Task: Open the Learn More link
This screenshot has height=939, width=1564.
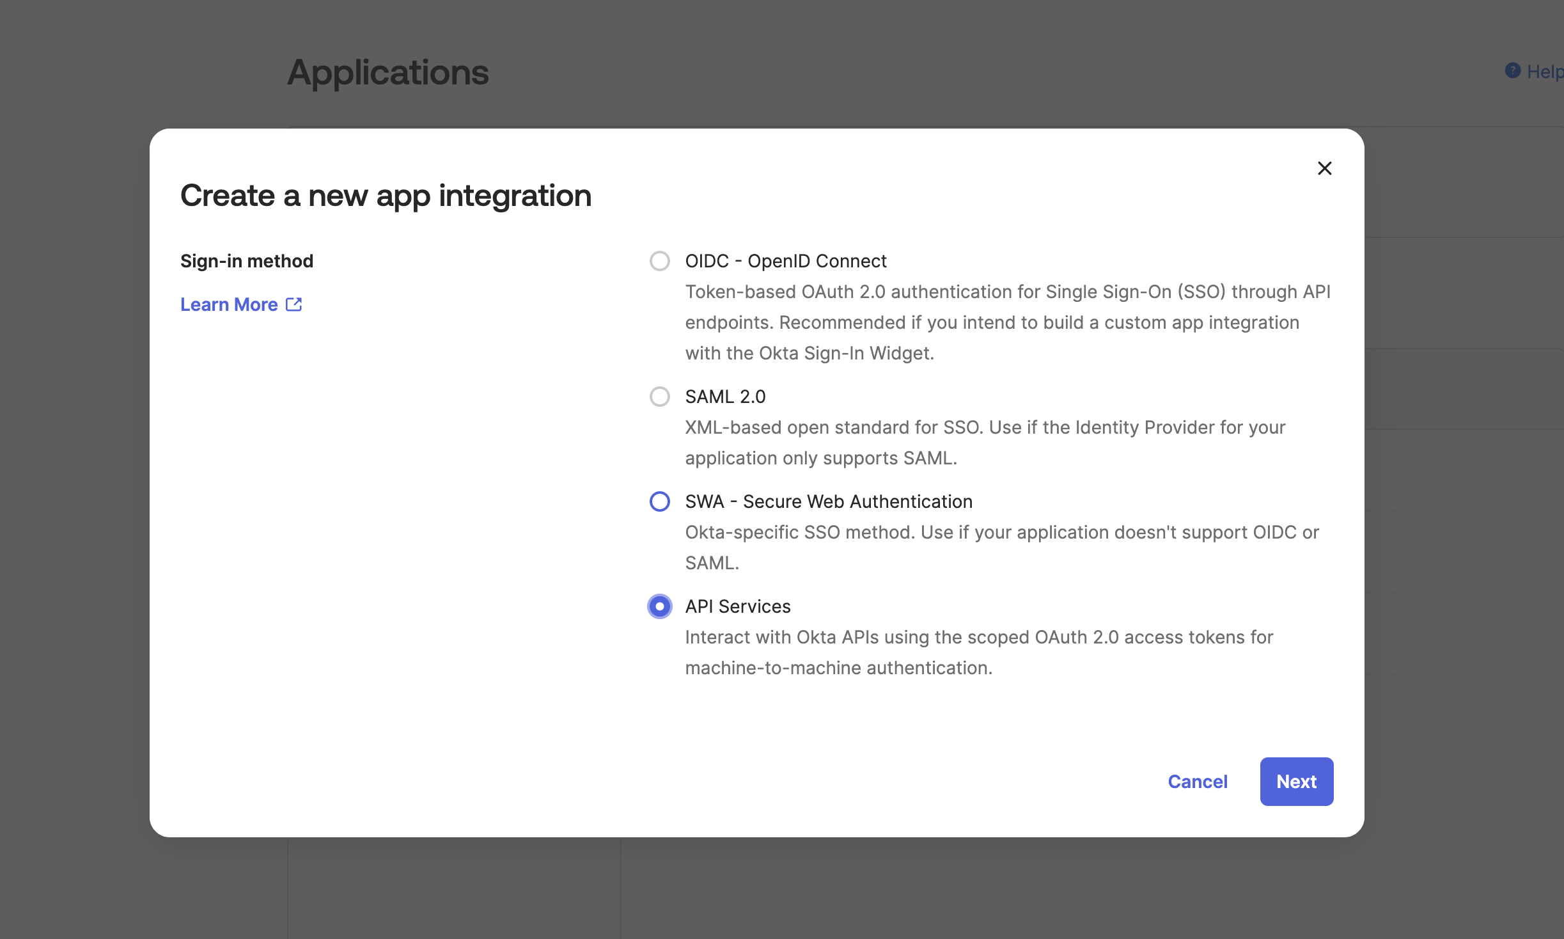Action: [229, 304]
